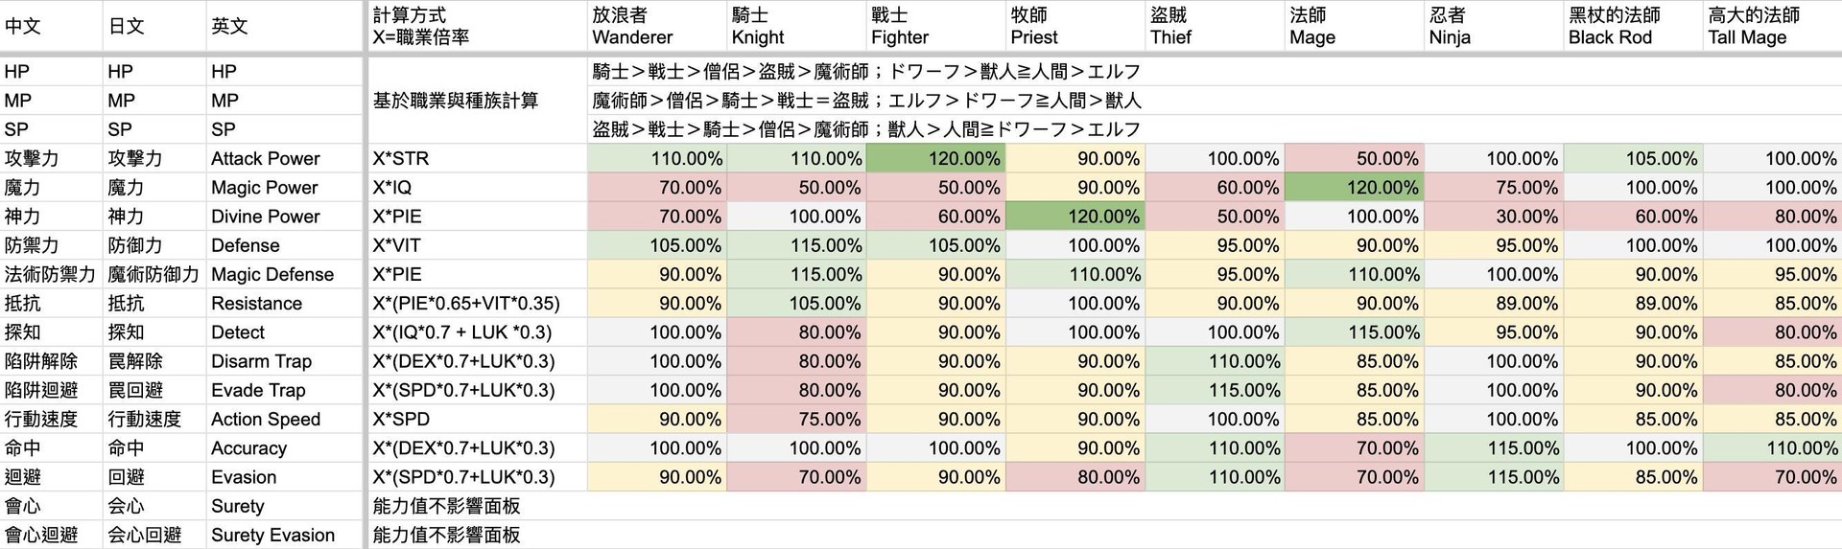Click the Ninja Divine Power 30.00% cell
This screenshot has width=1842, height=549.
click(x=1494, y=217)
